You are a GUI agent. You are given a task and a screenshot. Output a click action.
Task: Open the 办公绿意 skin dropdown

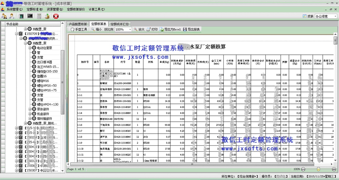click(335, 16)
